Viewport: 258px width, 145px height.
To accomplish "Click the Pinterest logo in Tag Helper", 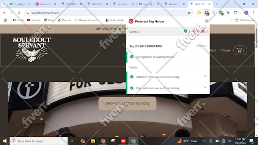I will coord(131,21).
